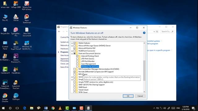Switch to Word on the taskbar
The image size is (198, 111).
click(46, 108)
